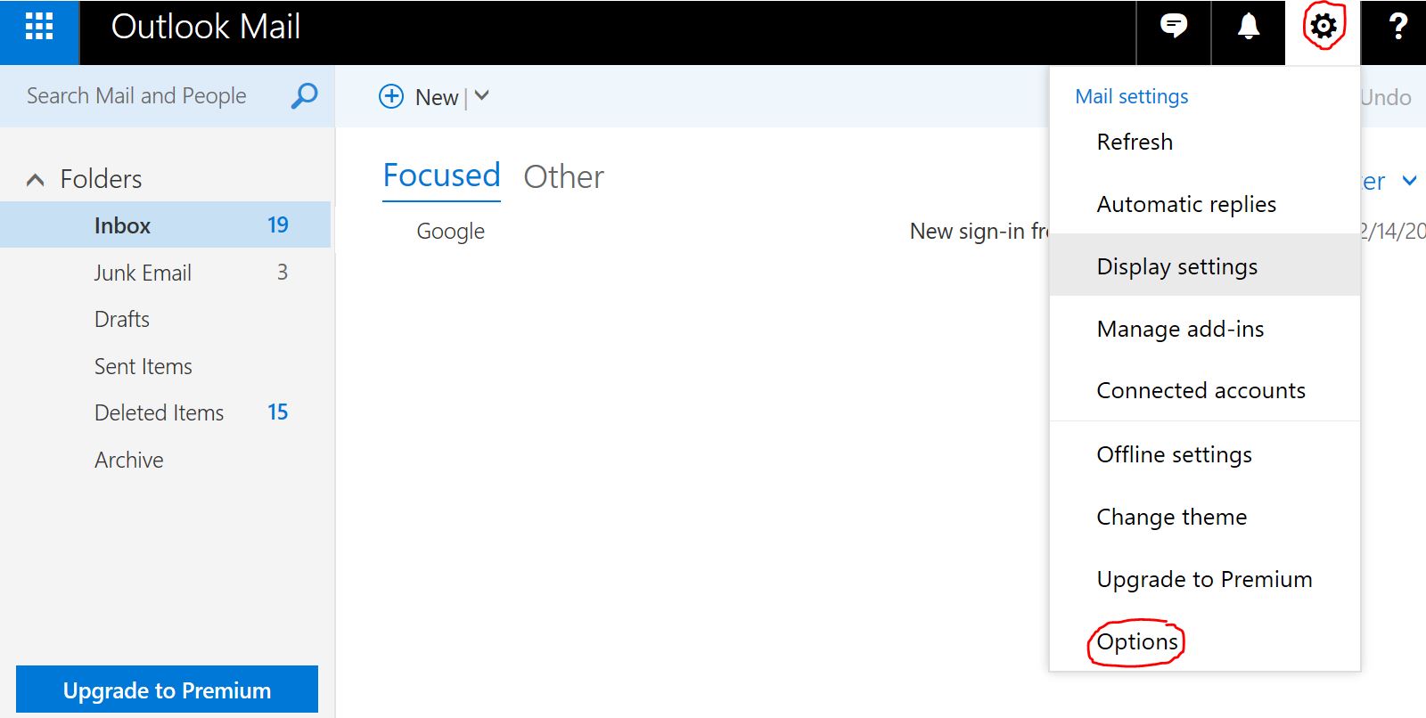
Task: Expand the New dropdown arrow
Action: [x=482, y=95]
